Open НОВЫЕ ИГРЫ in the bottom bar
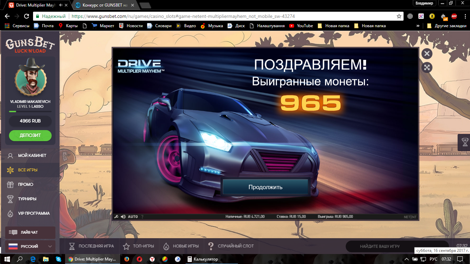 pyautogui.click(x=181, y=246)
